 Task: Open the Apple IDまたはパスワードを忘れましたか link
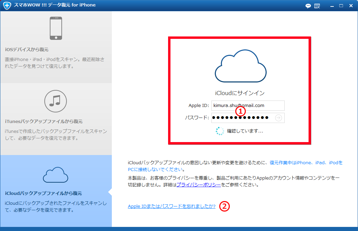171,206
